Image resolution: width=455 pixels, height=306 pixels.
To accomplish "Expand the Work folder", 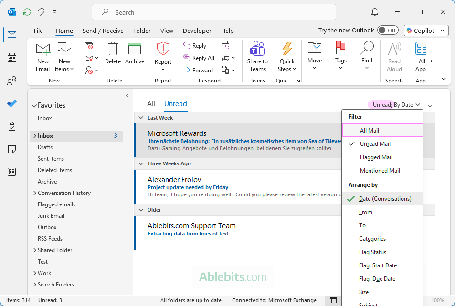I will click(x=35, y=273).
